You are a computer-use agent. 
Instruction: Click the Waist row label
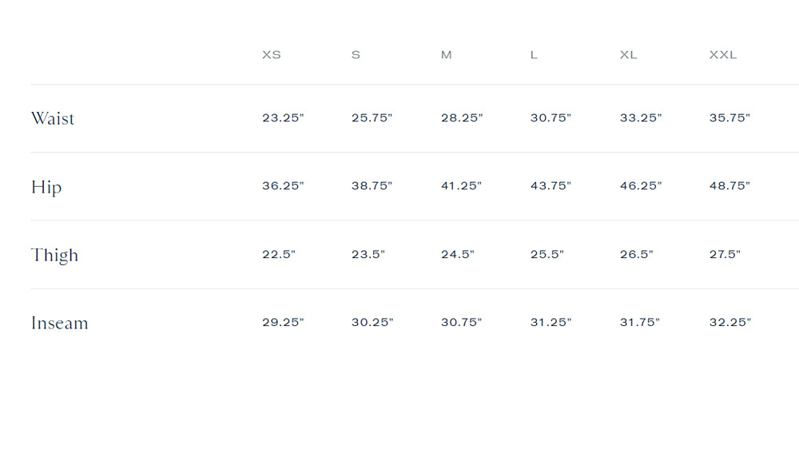(x=53, y=118)
